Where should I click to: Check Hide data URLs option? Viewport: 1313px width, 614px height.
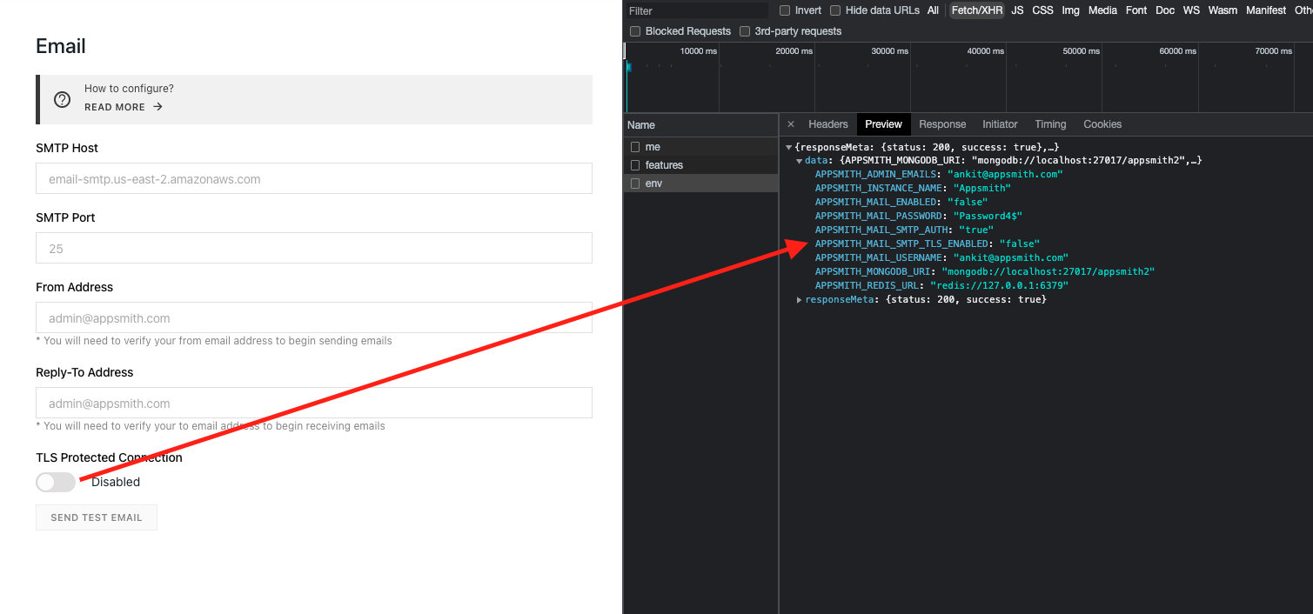835,10
